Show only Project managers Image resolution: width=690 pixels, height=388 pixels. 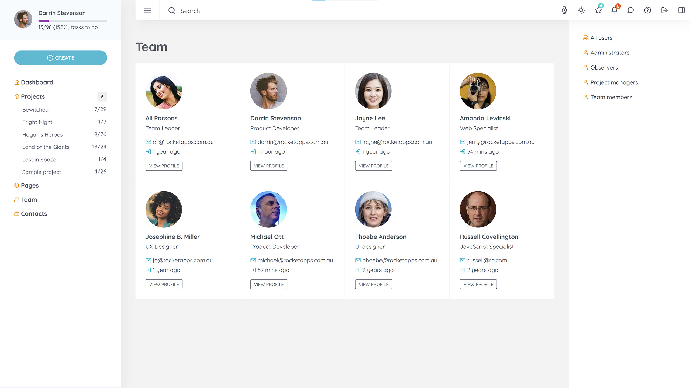click(614, 82)
